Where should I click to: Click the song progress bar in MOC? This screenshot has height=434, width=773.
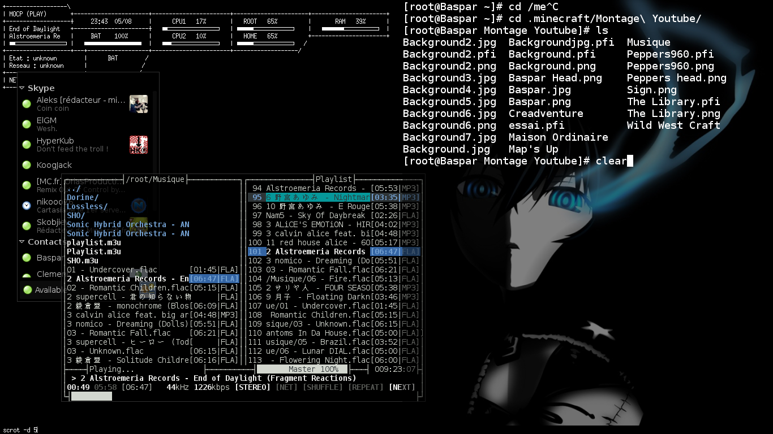click(x=243, y=396)
